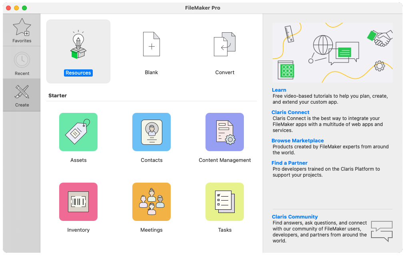Choose the Contacts starter icon
The width and height of the screenshot is (407, 256).
click(x=152, y=132)
